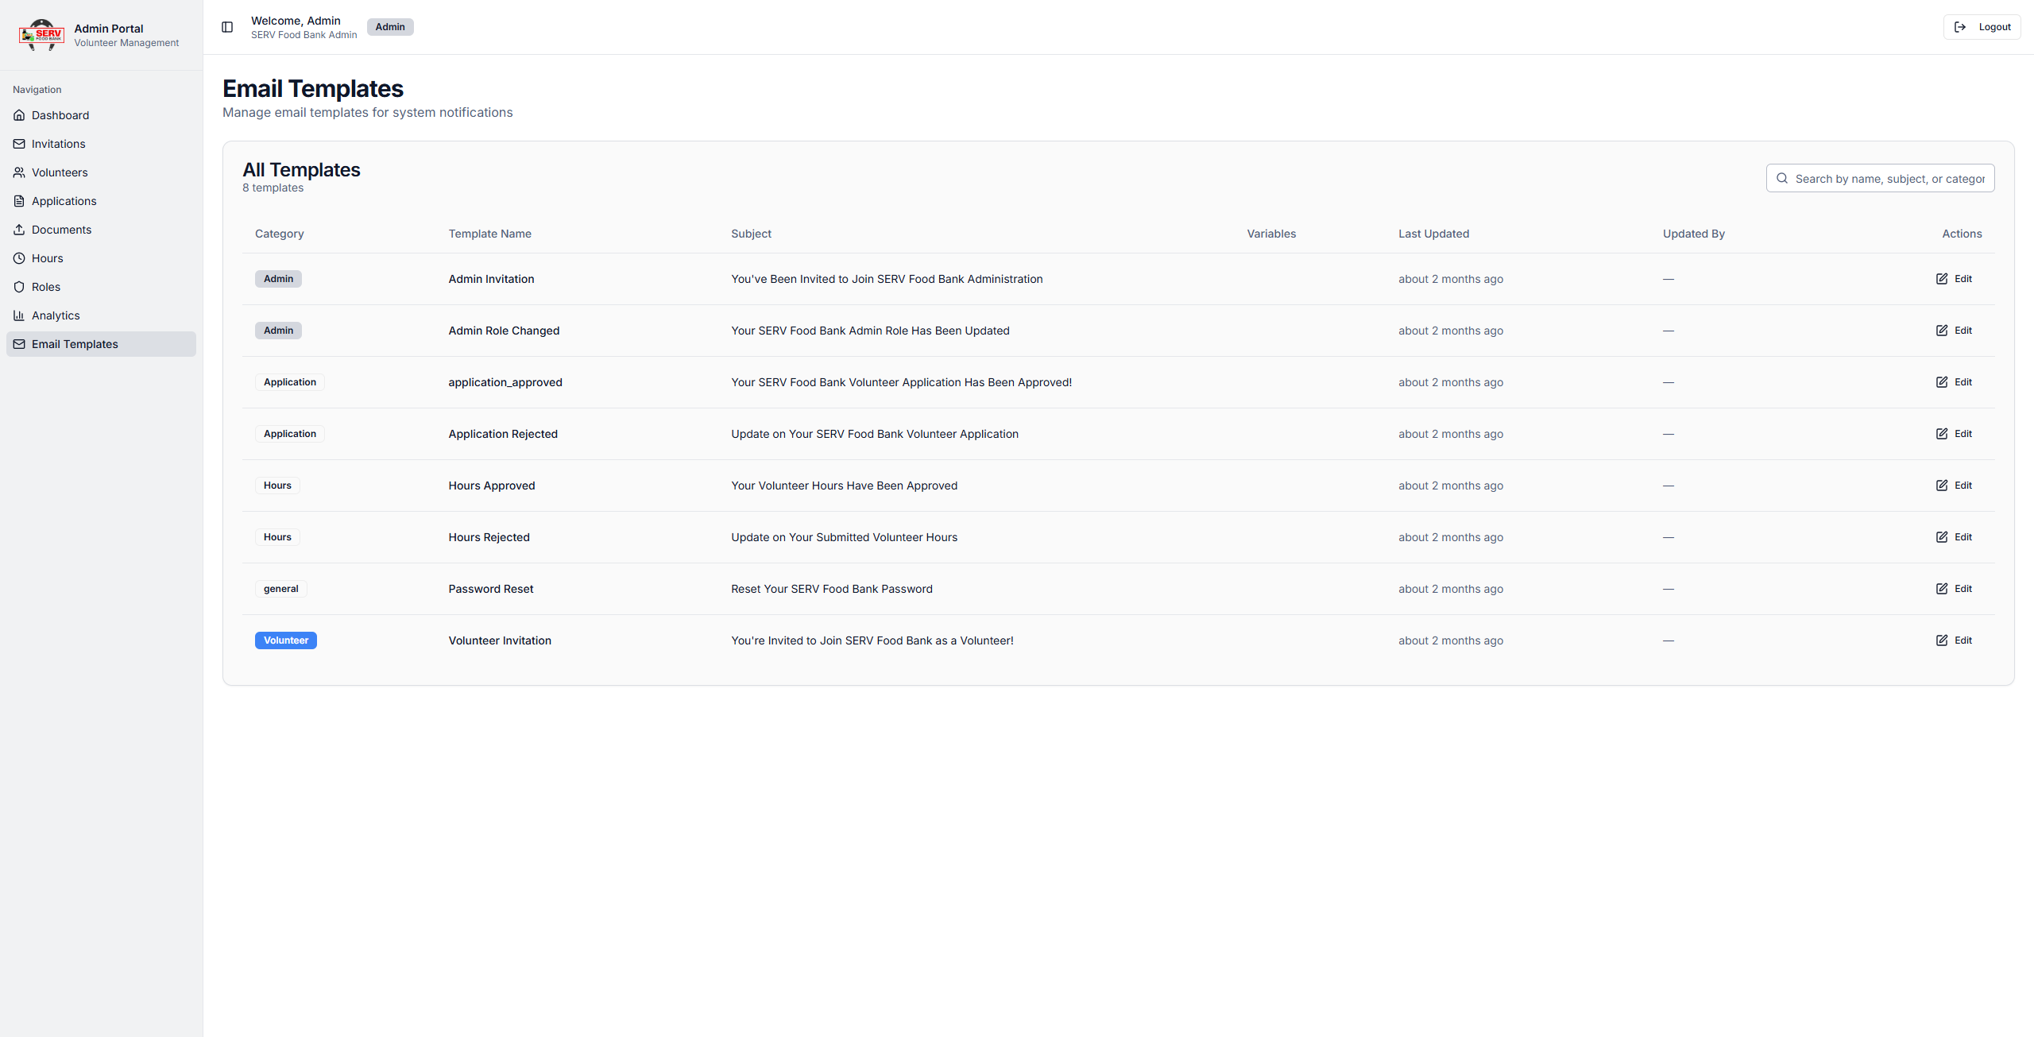The width and height of the screenshot is (2034, 1037).
Task: Open Volunteers from the people icon
Action: coord(19,172)
